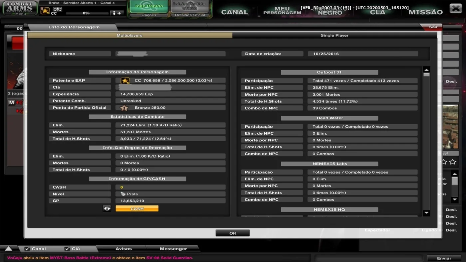This screenshot has width=466, height=262.
Task: Open the CLÃ menu
Action: point(378,12)
